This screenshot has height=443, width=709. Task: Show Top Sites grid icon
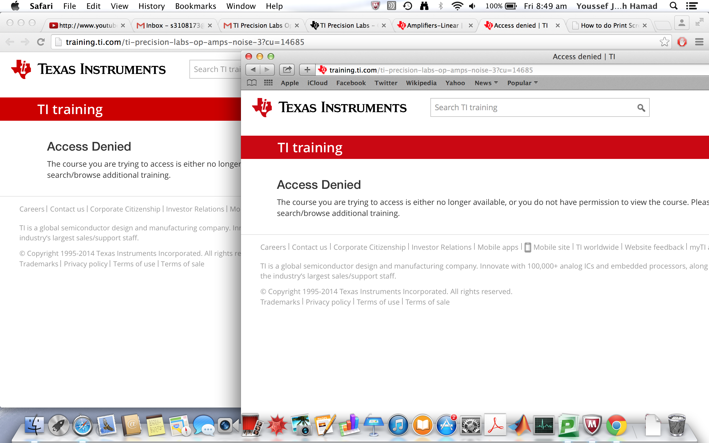tap(268, 83)
